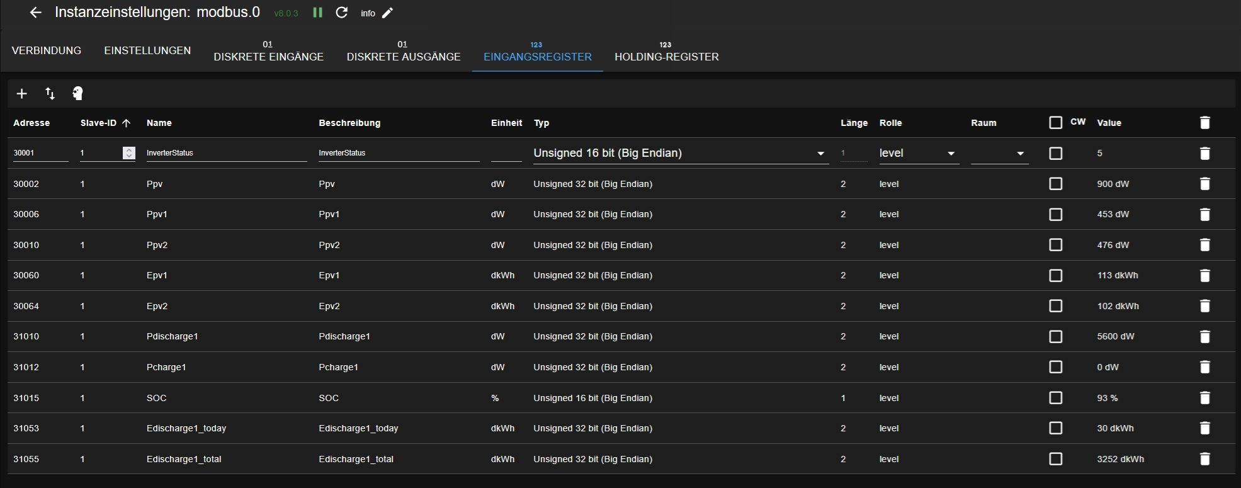Switch to Holding-Register tab

[667, 51]
